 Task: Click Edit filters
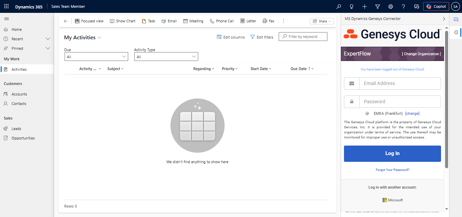pos(262,37)
